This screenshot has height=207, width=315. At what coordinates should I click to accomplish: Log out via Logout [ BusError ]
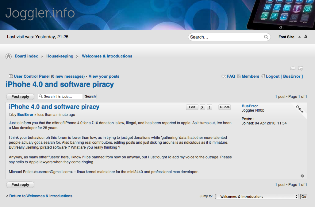click(284, 76)
